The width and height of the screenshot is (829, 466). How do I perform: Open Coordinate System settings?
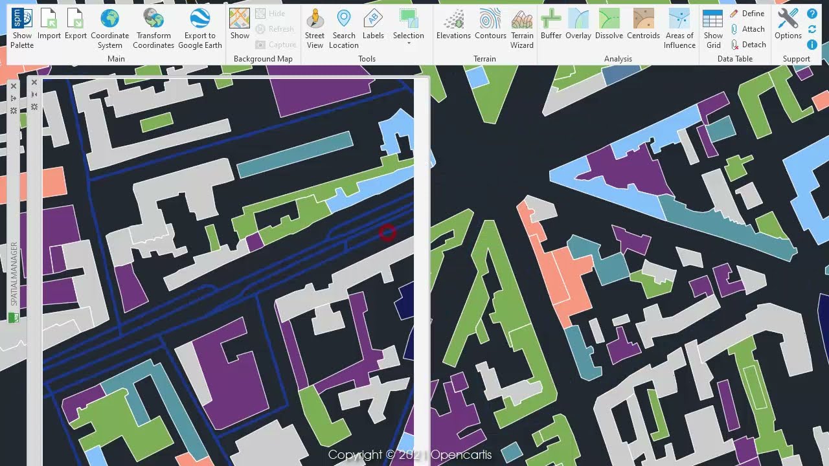point(109,28)
